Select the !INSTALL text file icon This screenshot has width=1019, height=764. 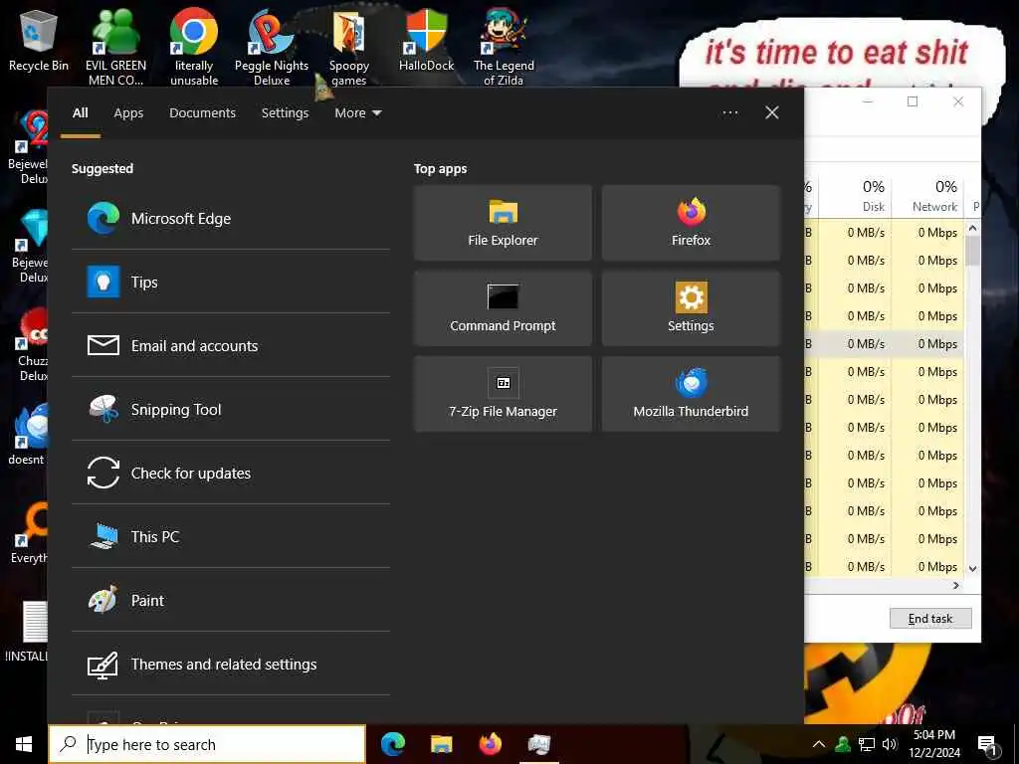pyautogui.click(x=27, y=632)
